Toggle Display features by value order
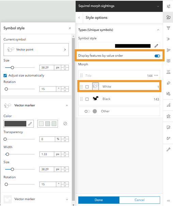The height and width of the screenshot is (206, 173). [157, 56]
